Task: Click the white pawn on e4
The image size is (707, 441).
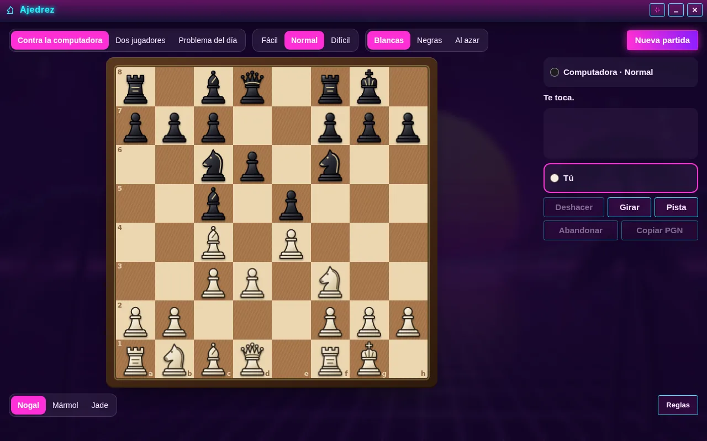Action: tap(291, 242)
